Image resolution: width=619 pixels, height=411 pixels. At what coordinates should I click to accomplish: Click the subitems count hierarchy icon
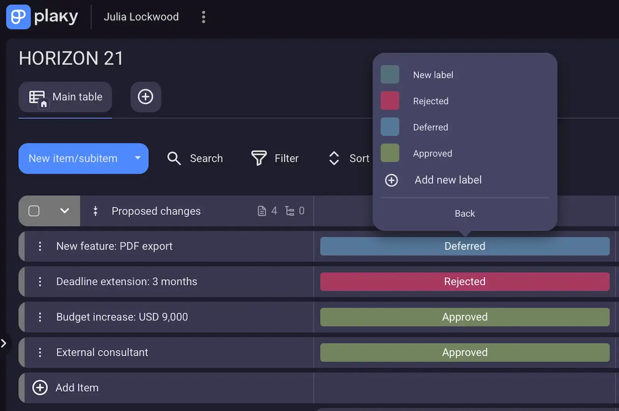pos(289,211)
